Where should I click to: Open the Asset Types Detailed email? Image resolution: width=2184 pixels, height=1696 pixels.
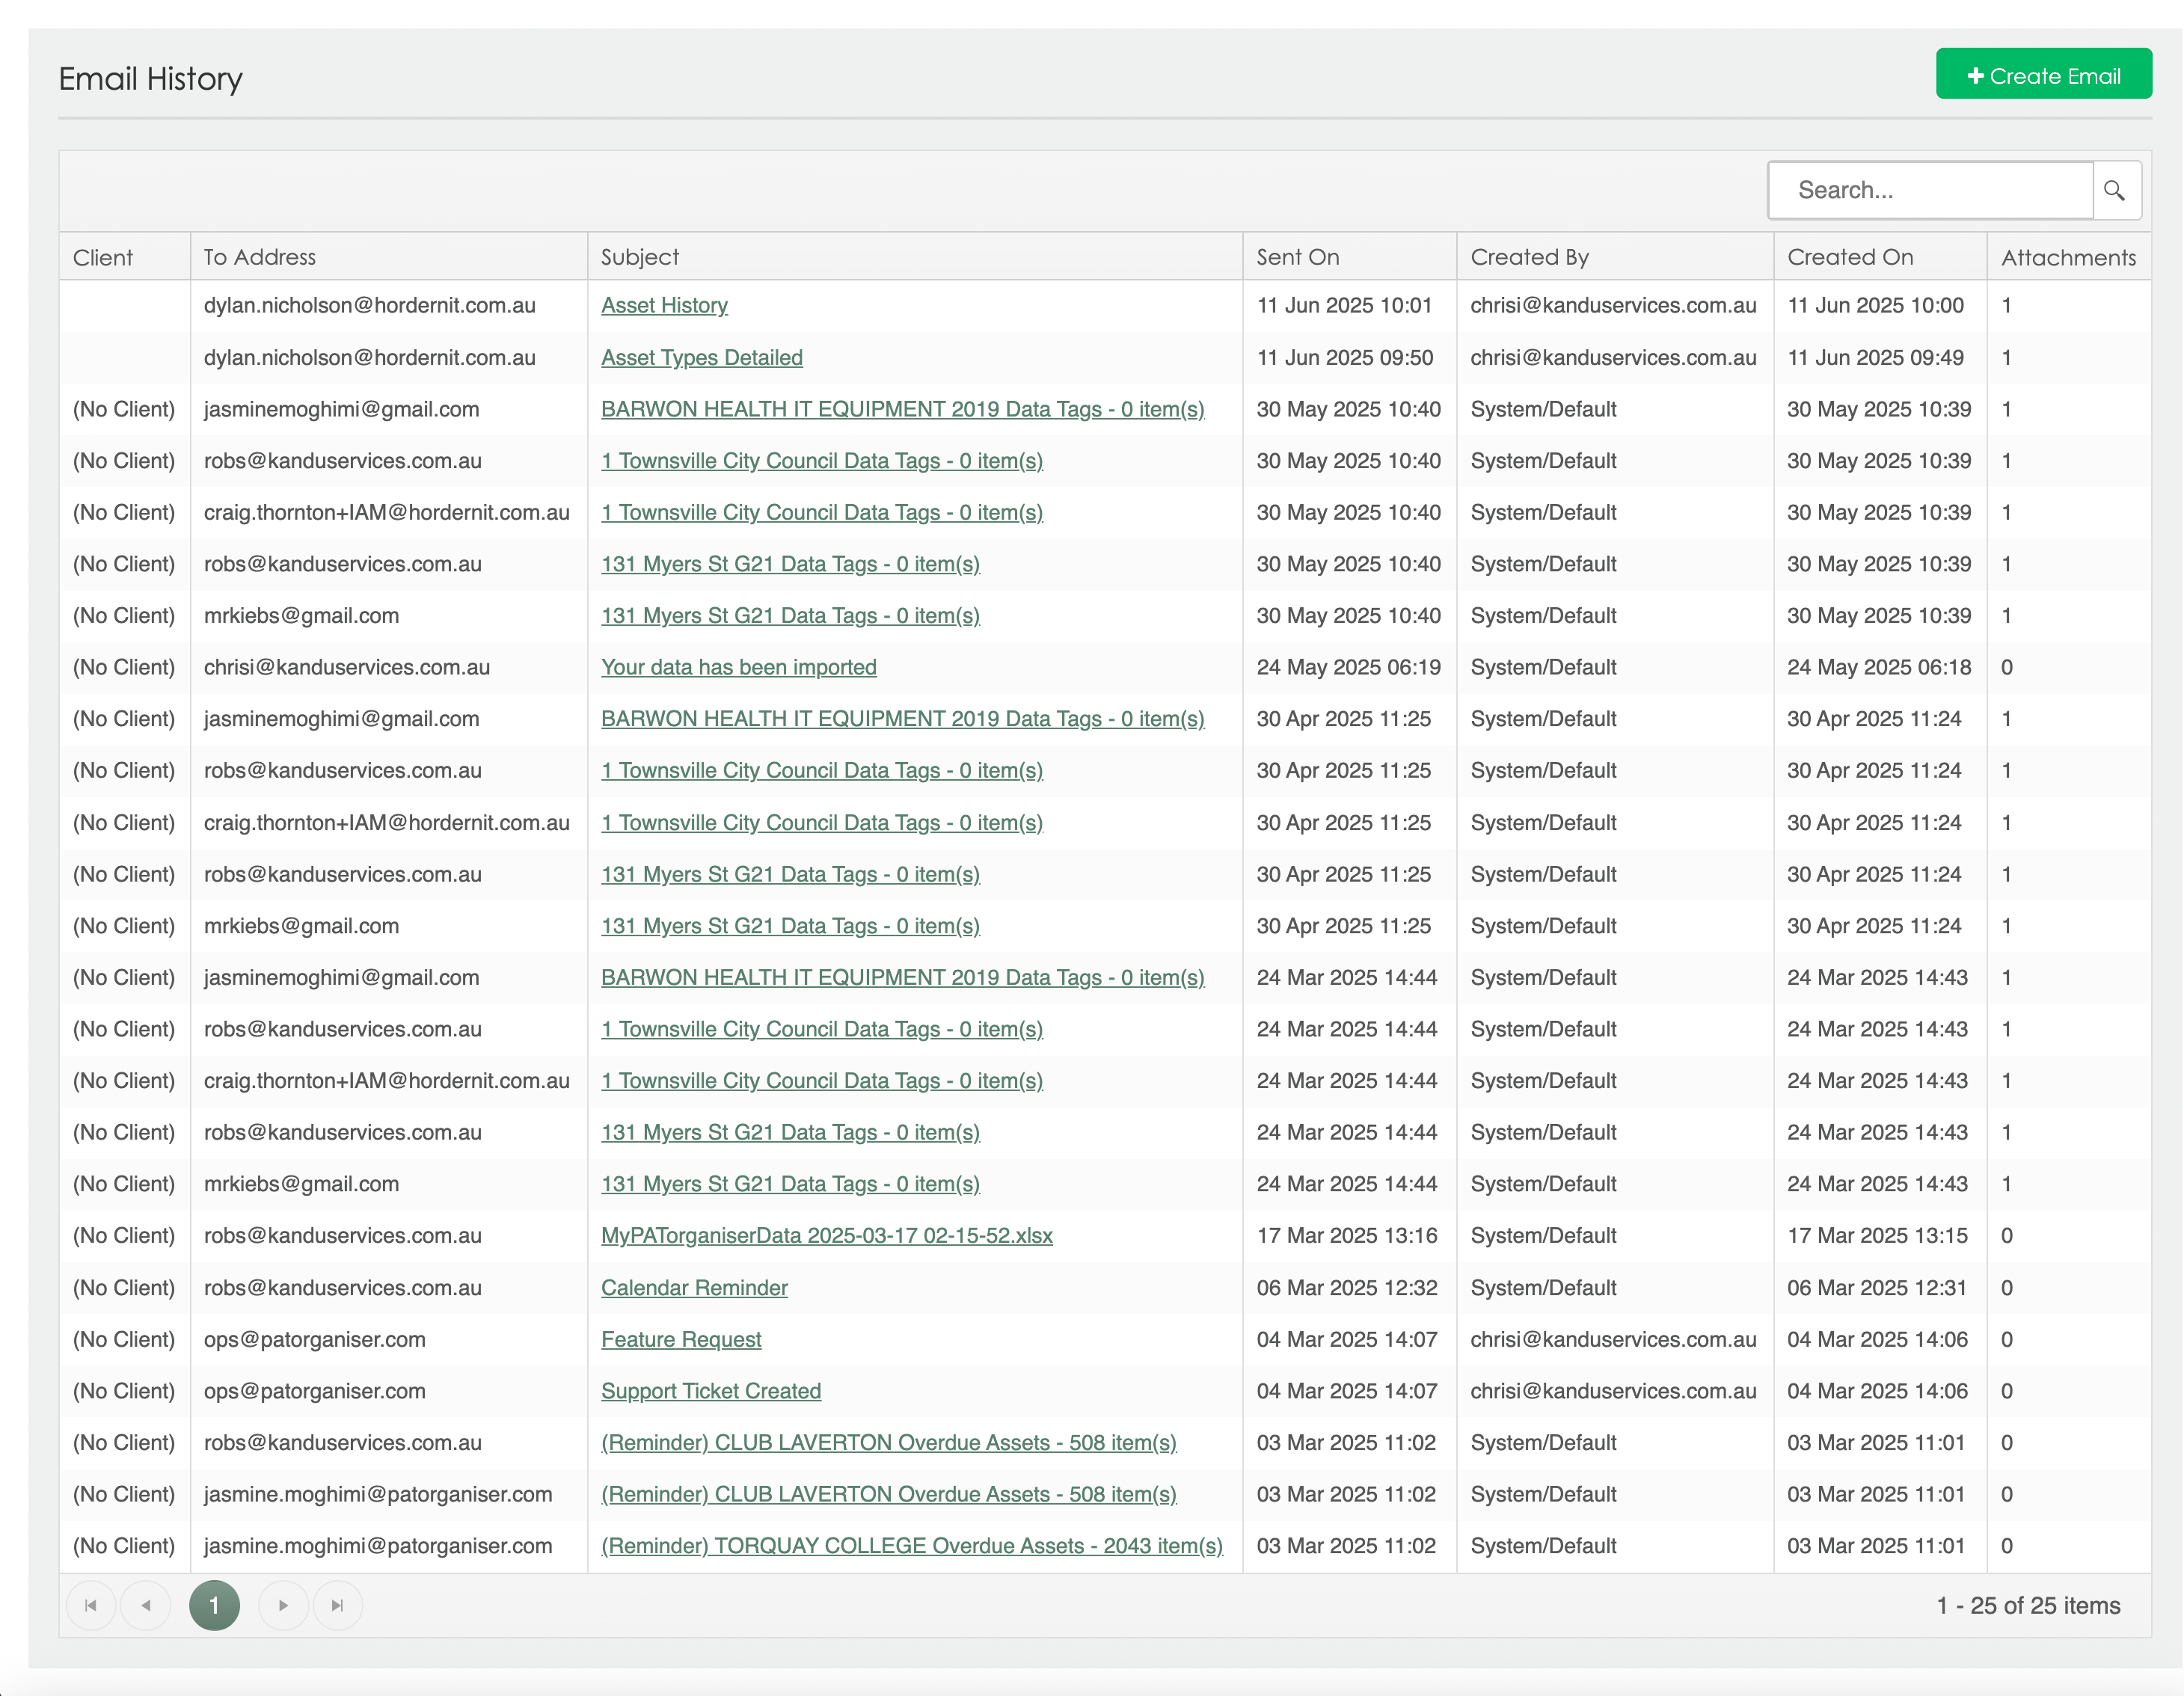click(x=701, y=358)
